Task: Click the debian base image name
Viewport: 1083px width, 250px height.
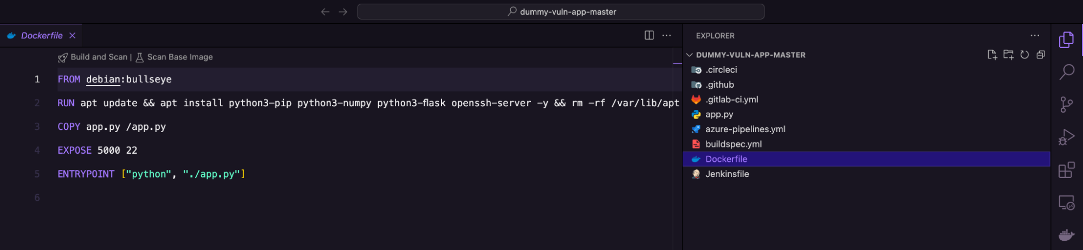Action: point(103,79)
